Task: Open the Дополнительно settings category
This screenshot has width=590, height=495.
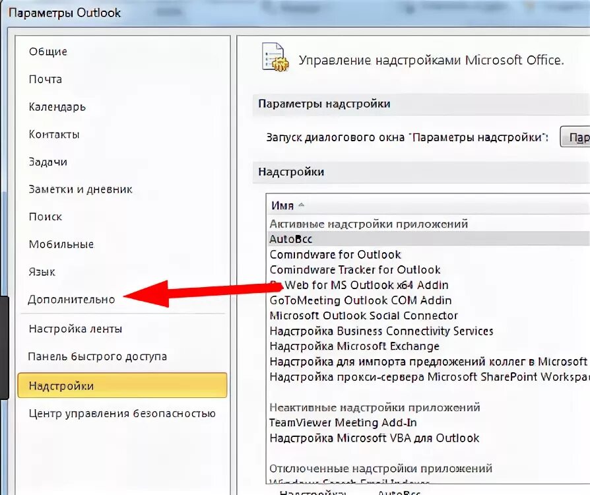Action: click(71, 300)
